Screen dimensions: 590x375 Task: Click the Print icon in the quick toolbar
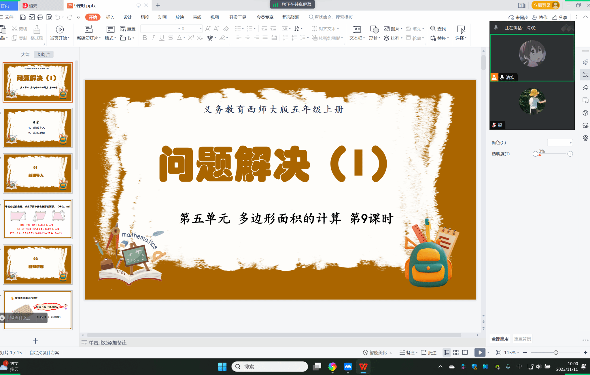(40, 17)
